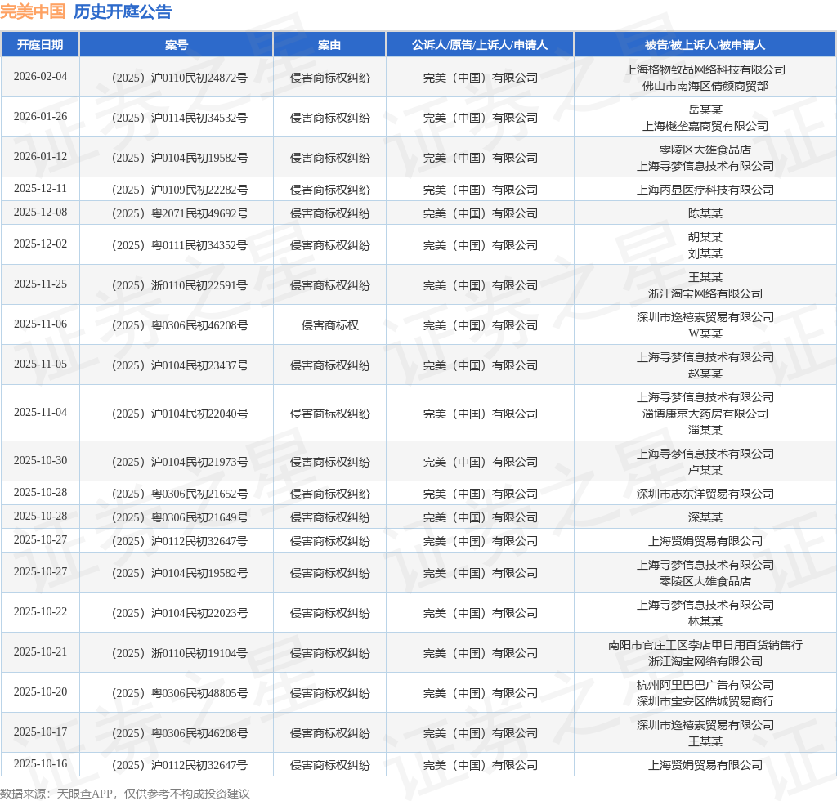This screenshot has height=801, width=837.
Task: Click case number '沪0110民初24872号'
Action: (199, 78)
